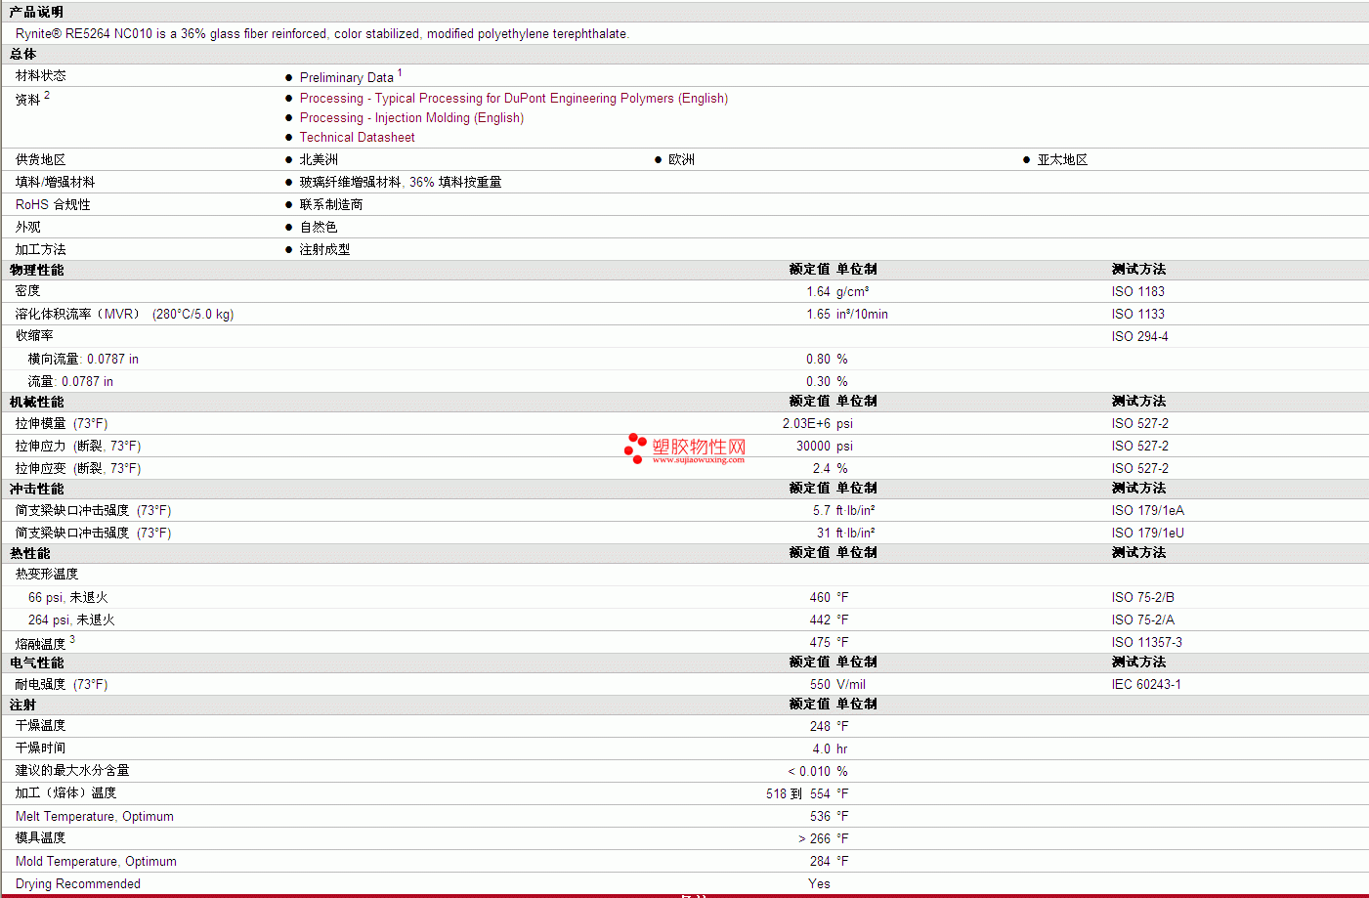The height and width of the screenshot is (898, 1369).
Task: Click the optimum mold temperature value 284
Action: 820,862
